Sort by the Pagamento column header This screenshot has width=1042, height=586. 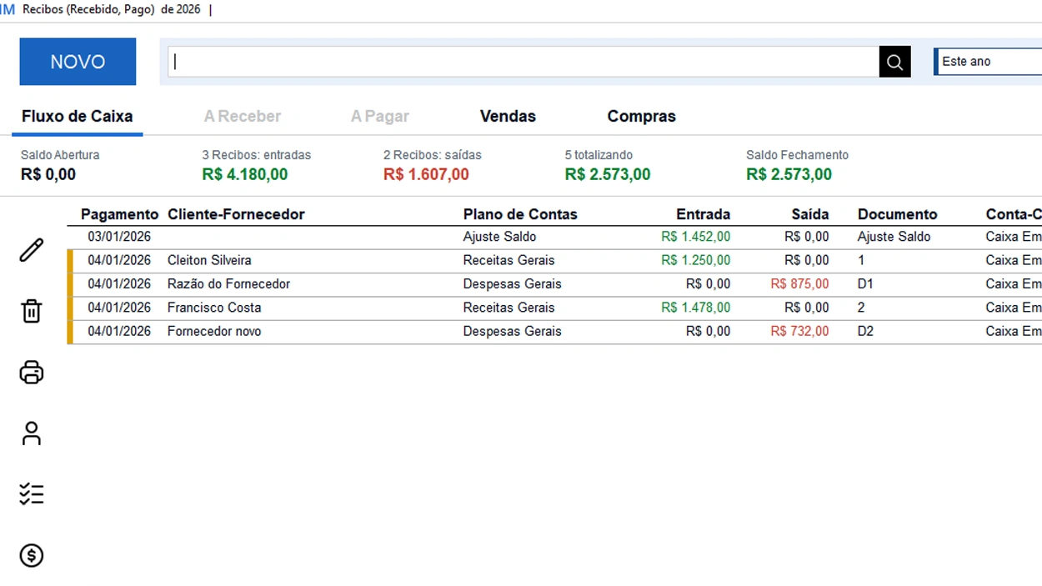coord(119,214)
